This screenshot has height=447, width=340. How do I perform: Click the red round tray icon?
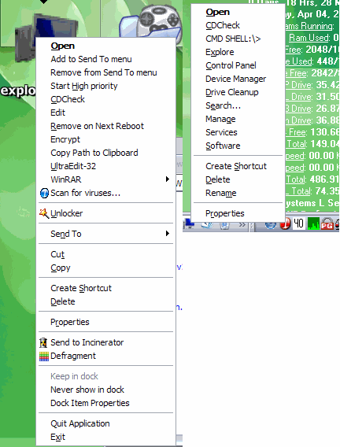tap(285, 224)
